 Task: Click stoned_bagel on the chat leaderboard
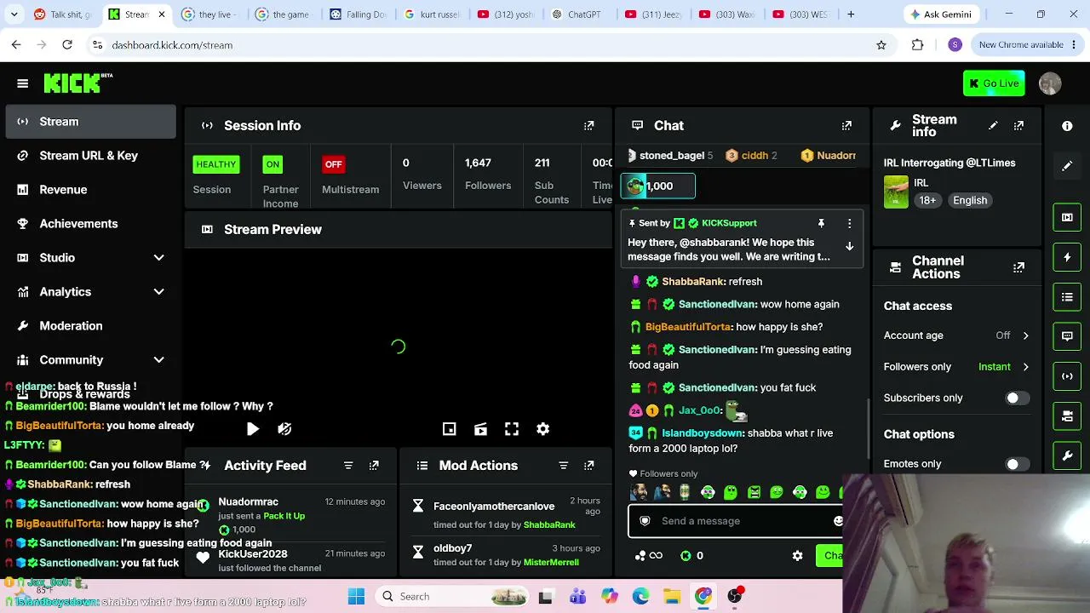[x=672, y=156]
